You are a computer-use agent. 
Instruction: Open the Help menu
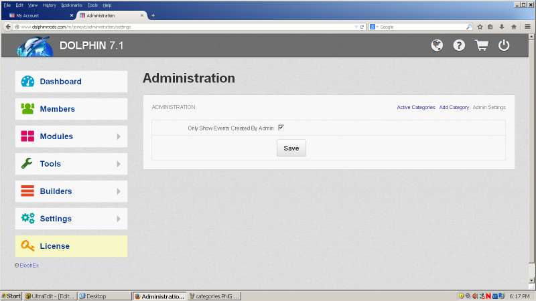pyautogui.click(x=107, y=5)
